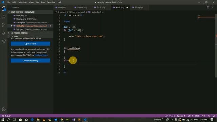Screen dimensions: 217x122
Task: Open the Source Control view
Action: coord(4,25)
